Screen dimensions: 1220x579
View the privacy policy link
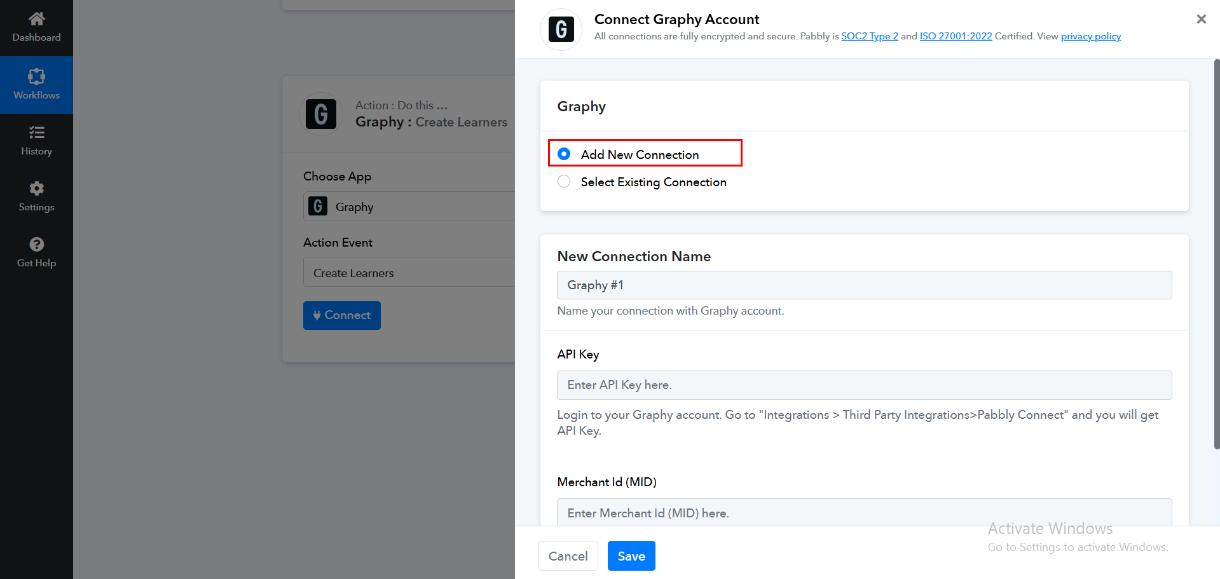pos(1090,36)
